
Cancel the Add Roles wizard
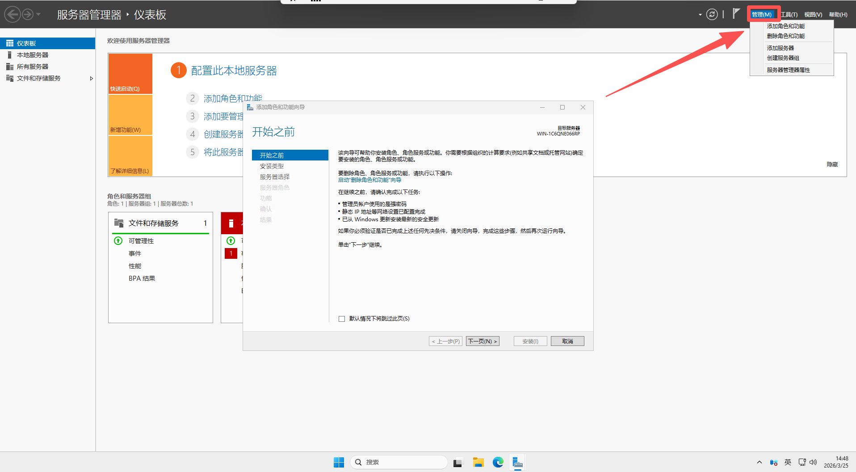(x=567, y=341)
